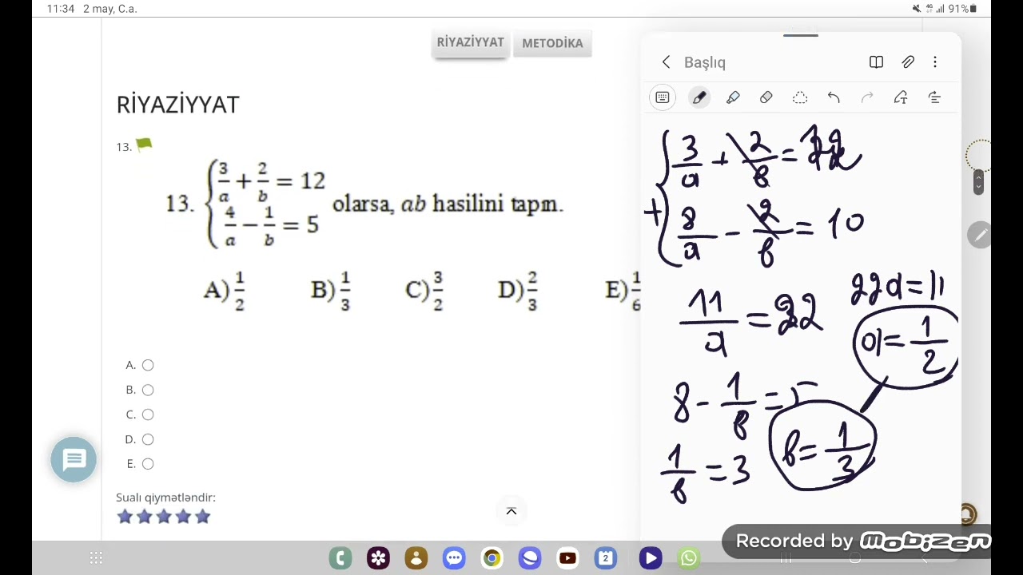1023x575 pixels.
Task: Switch to the METODİKA tab
Action: [x=552, y=43]
